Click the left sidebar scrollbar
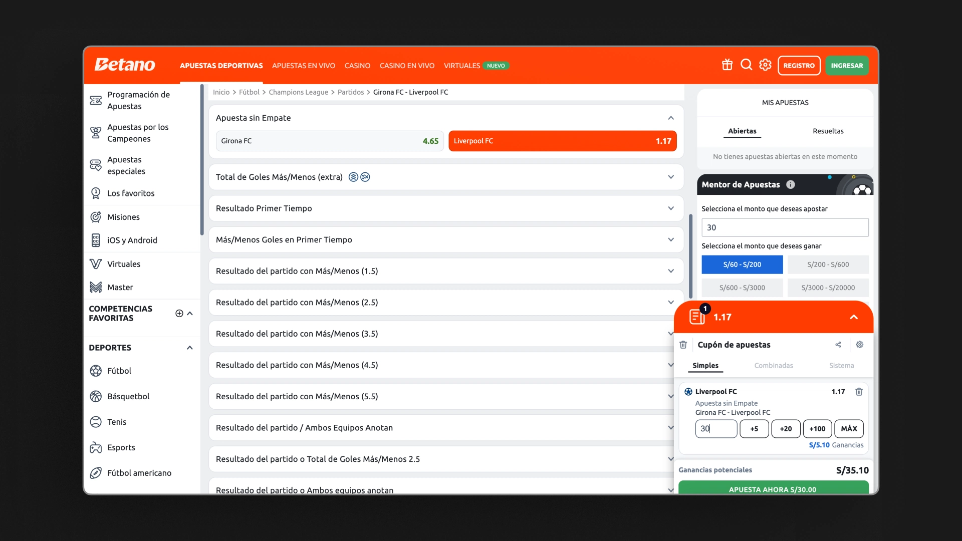 (x=202, y=160)
